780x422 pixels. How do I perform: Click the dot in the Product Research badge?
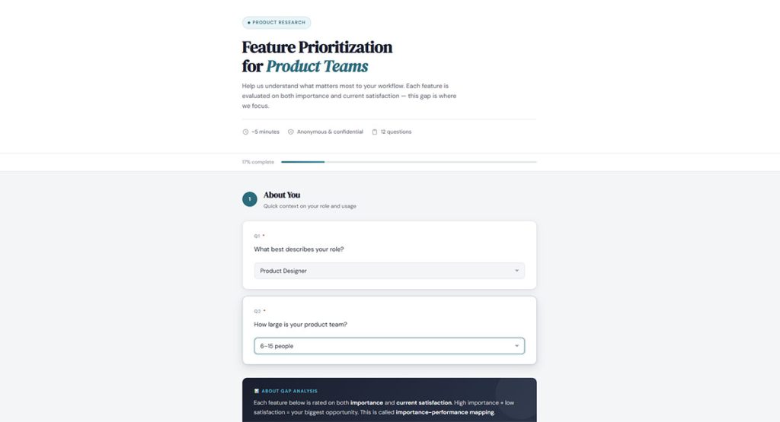pyautogui.click(x=249, y=23)
